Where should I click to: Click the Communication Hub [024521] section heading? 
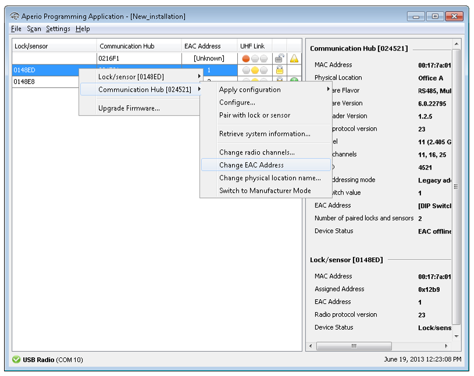(359, 48)
